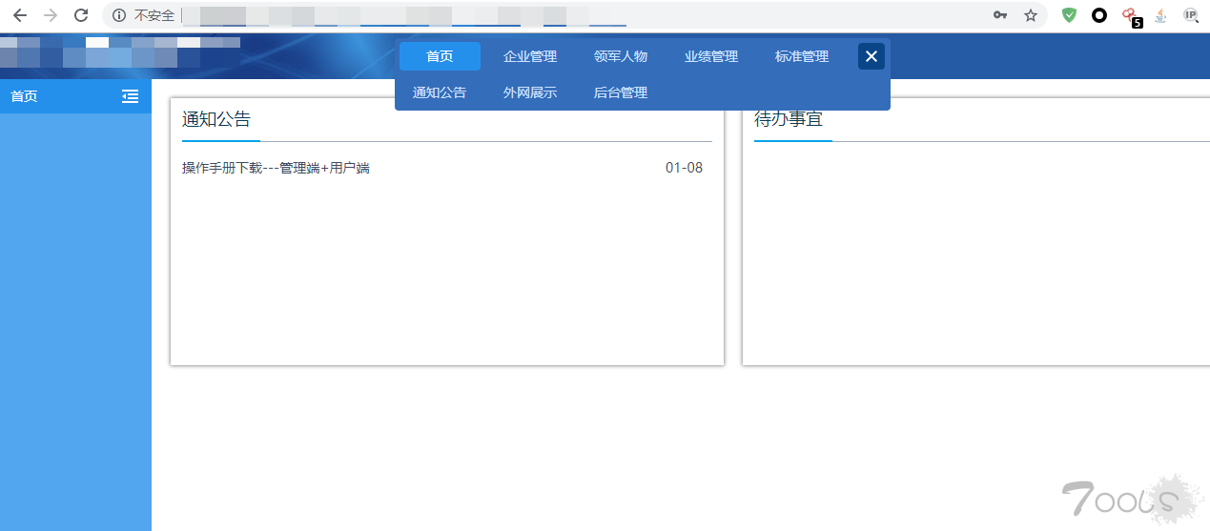
Task: Open the 领军人物 menu item
Action: [x=621, y=56]
